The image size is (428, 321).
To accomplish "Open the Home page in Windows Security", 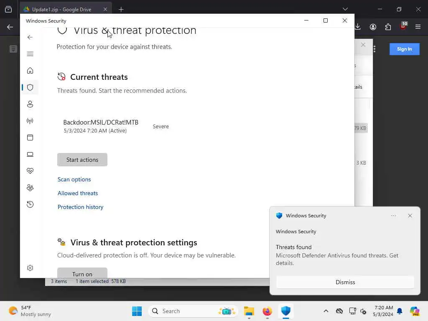I will coord(30,71).
